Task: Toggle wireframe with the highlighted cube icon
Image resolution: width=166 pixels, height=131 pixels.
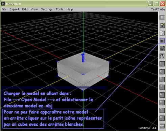Action: point(162,41)
